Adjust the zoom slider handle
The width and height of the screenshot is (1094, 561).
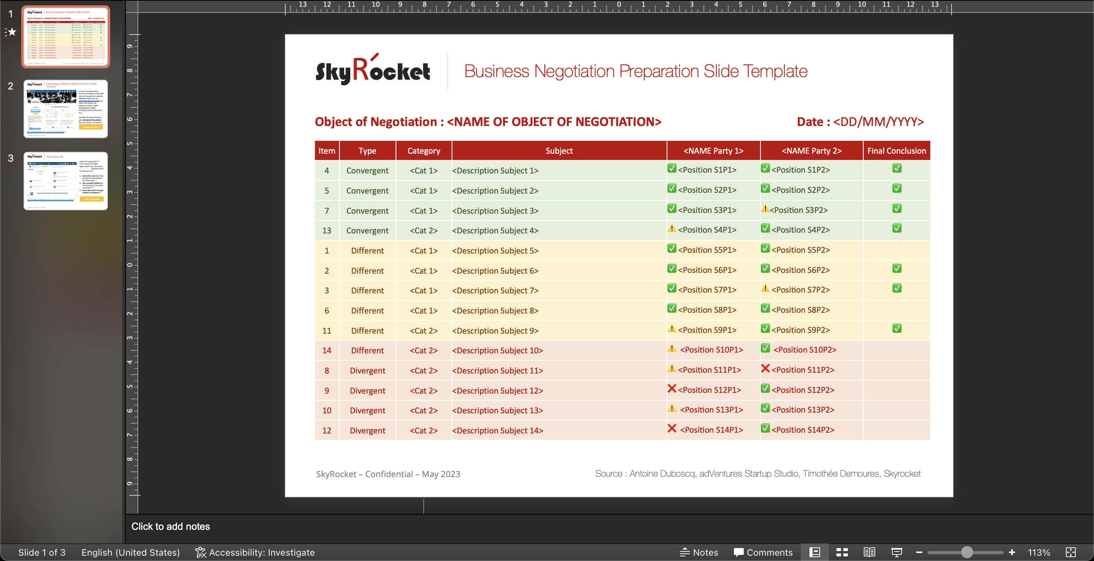967,552
